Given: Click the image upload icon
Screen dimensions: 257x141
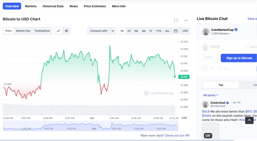Looking at the screenshot, I should click(205, 68).
